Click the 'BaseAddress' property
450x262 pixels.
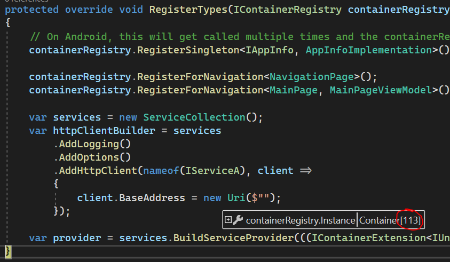click(152, 198)
